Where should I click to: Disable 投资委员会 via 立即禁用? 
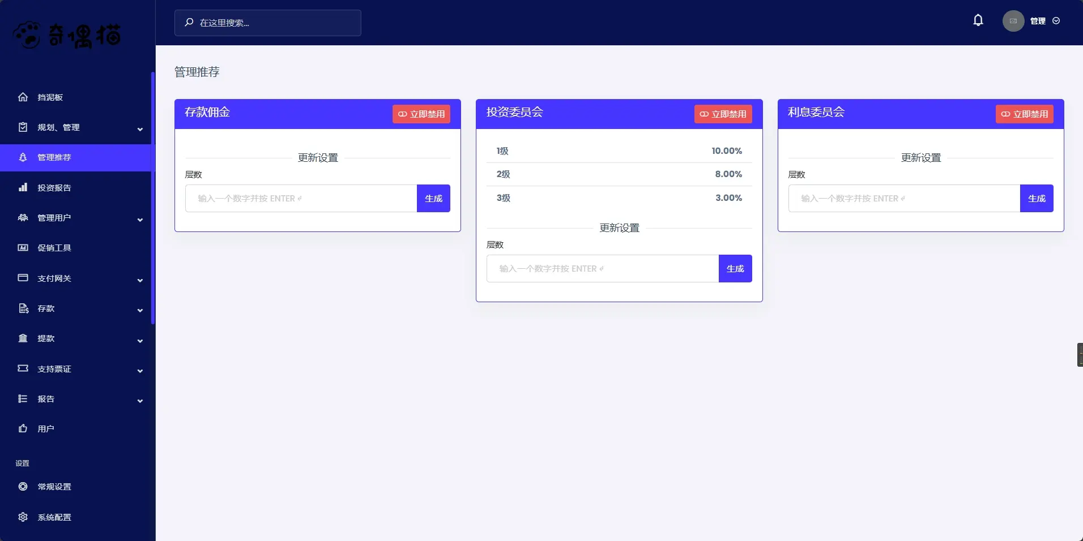pos(723,114)
